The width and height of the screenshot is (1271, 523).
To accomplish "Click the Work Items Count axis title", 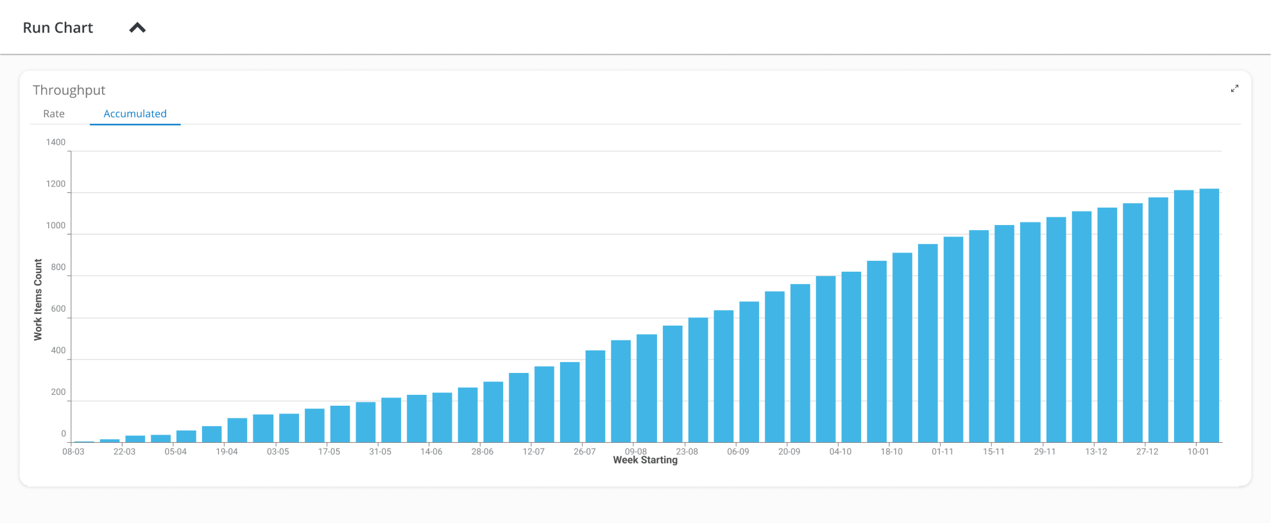I will tap(38, 299).
